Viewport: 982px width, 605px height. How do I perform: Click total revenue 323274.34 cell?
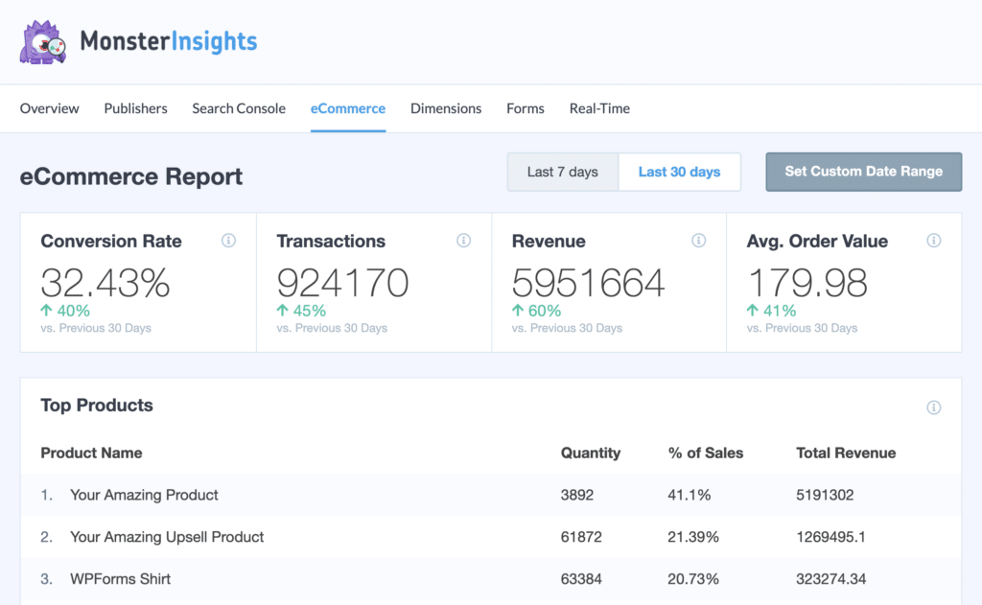tap(831, 579)
